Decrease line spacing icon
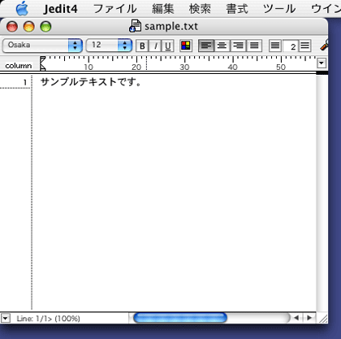 click(275, 46)
